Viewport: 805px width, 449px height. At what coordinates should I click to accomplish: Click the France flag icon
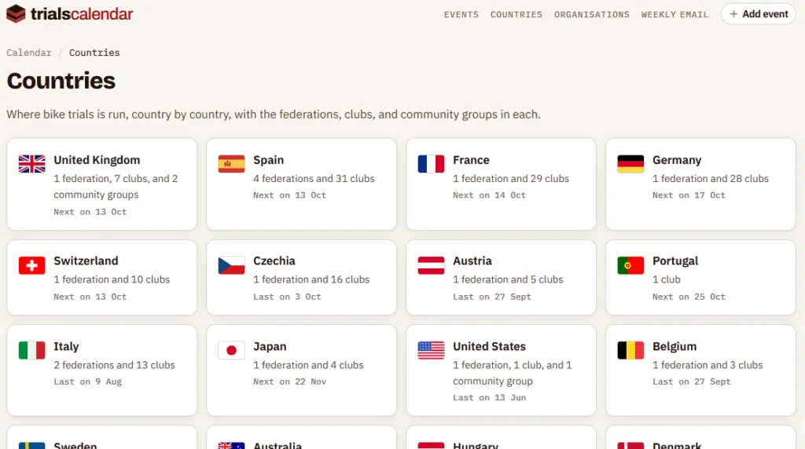(x=432, y=164)
